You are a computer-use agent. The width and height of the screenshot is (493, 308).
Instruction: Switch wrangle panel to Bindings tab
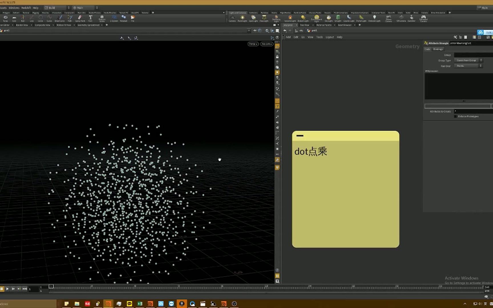tap(438, 49)
